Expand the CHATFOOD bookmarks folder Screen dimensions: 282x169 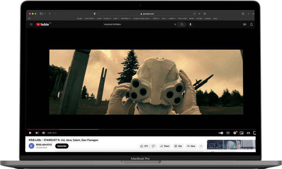[90, 19]
